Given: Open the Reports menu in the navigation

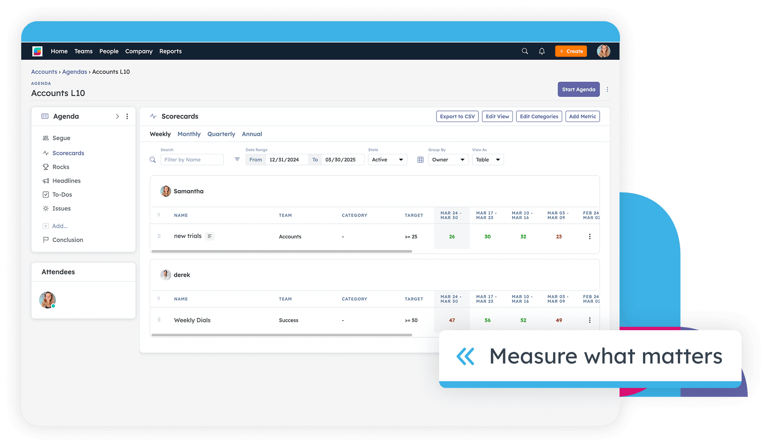Looking at the screenshot, I should [170, 51].
